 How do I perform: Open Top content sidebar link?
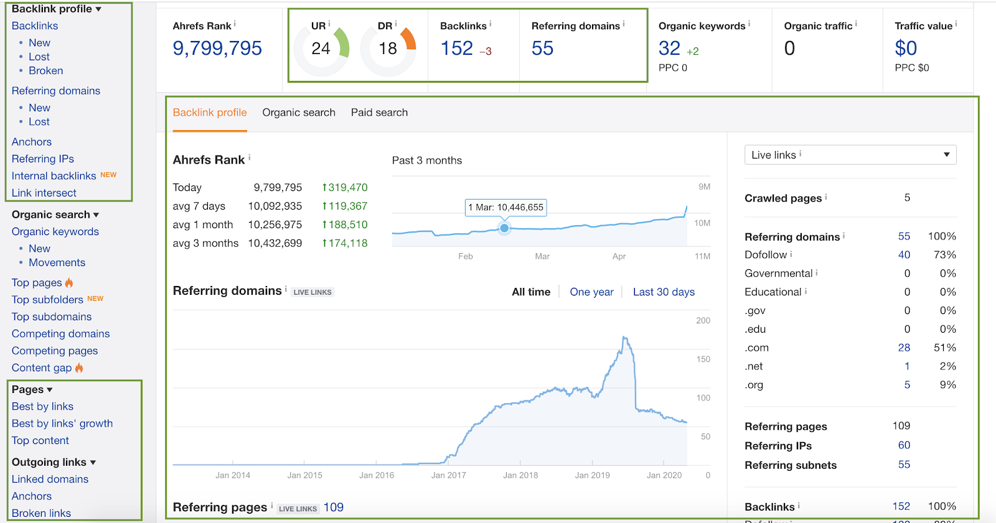point(40,440)
